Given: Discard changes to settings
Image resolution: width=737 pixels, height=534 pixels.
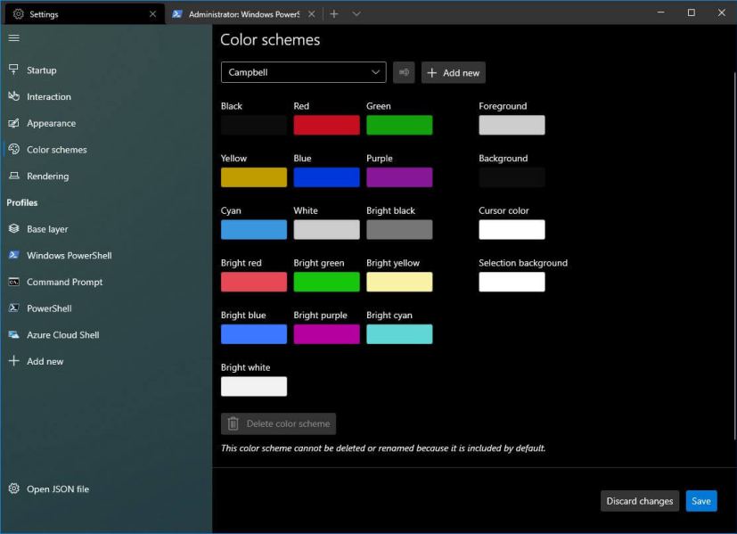Looking at the screenshot, I should pyautogui.click(x=640, y=501).
